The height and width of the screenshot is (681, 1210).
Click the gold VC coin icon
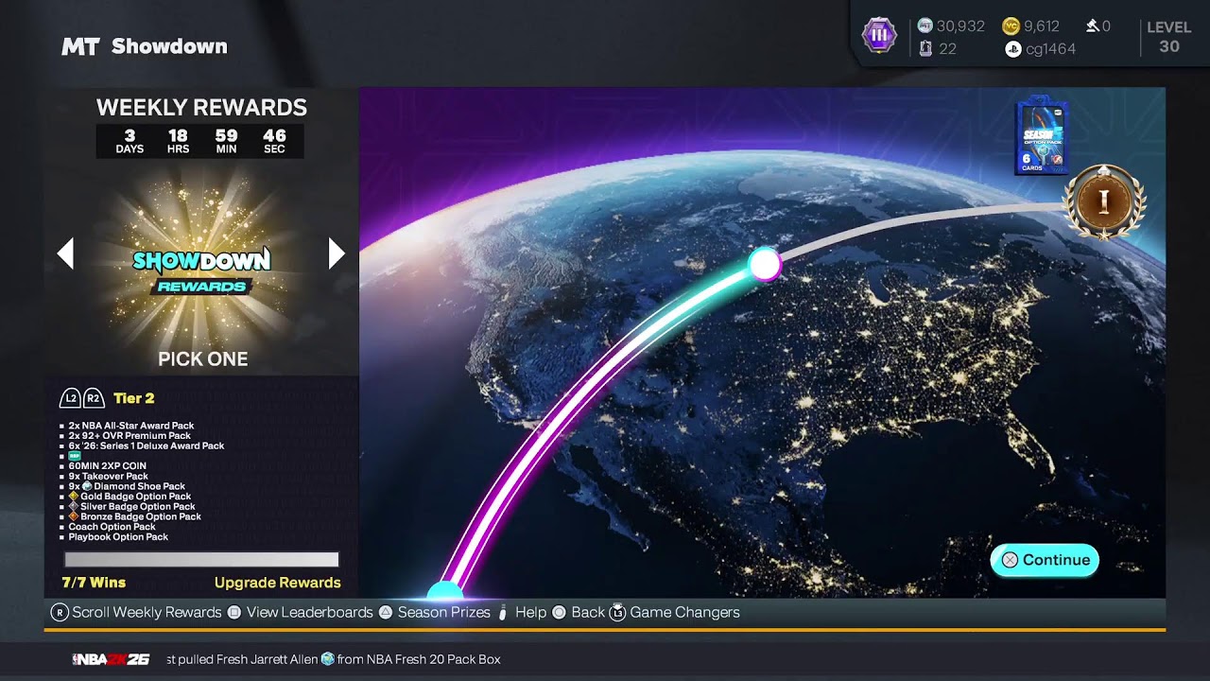pyautogui.click(x=1011, y=26)
